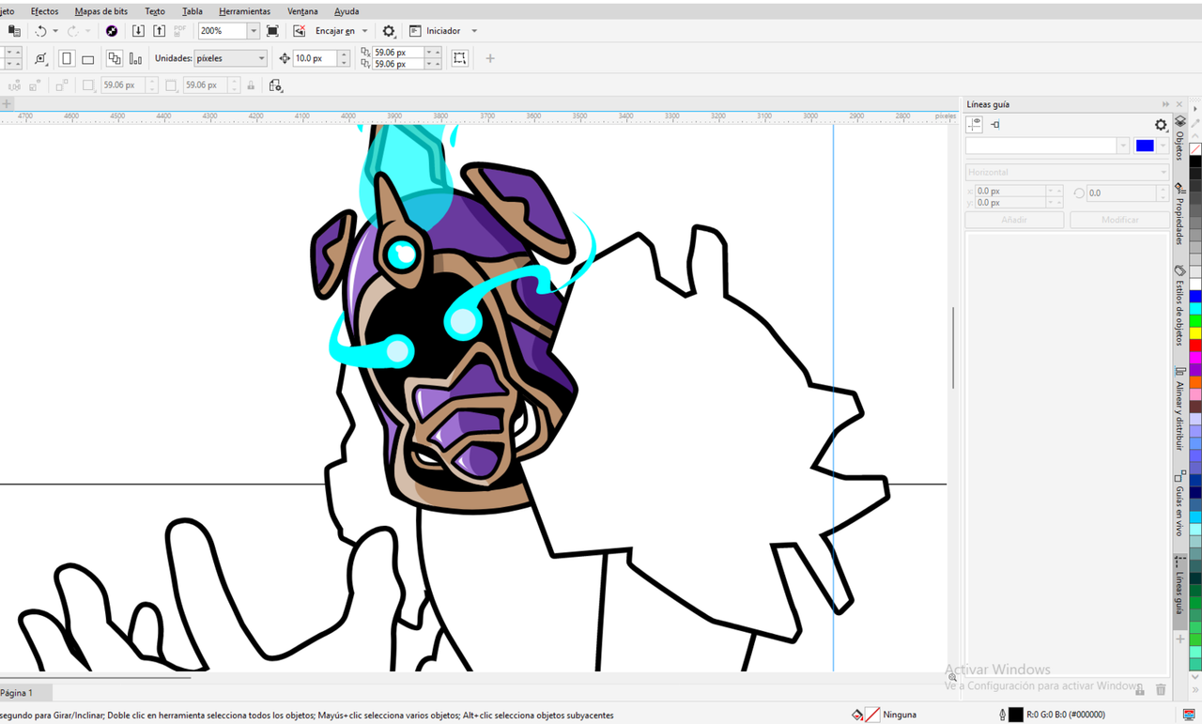Toggle snap to guidelines icon in Líneas guía
Viewport: 1202px width, 724px height.
coord(995,125)
